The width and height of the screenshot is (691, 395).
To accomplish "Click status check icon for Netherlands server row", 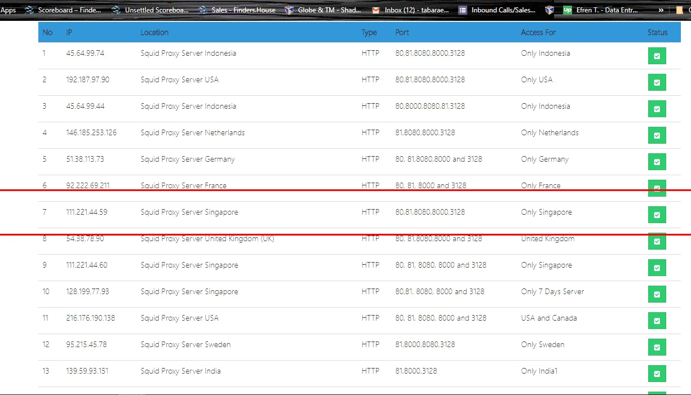I will point(657,135).
